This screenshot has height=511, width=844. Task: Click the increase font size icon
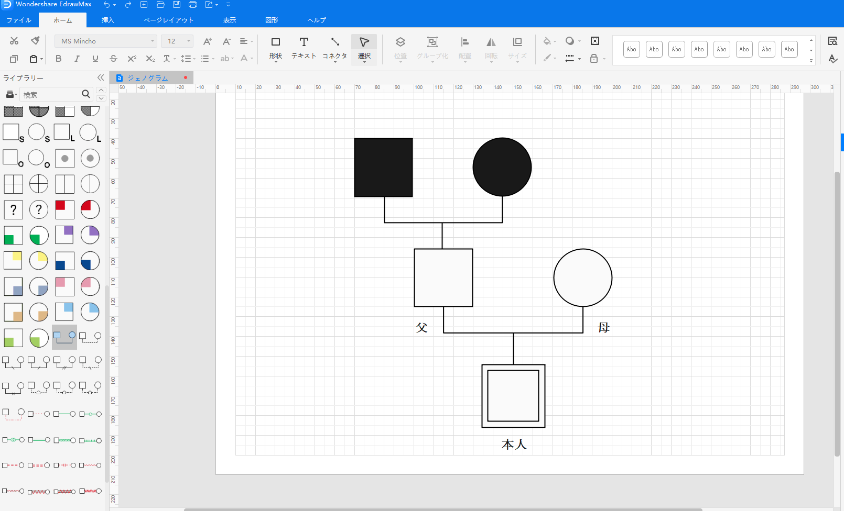[207, 41]
